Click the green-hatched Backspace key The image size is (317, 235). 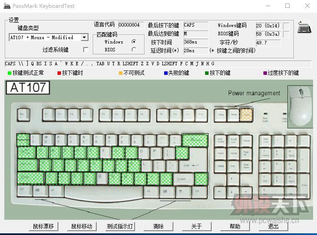click(x=195, y=140)
